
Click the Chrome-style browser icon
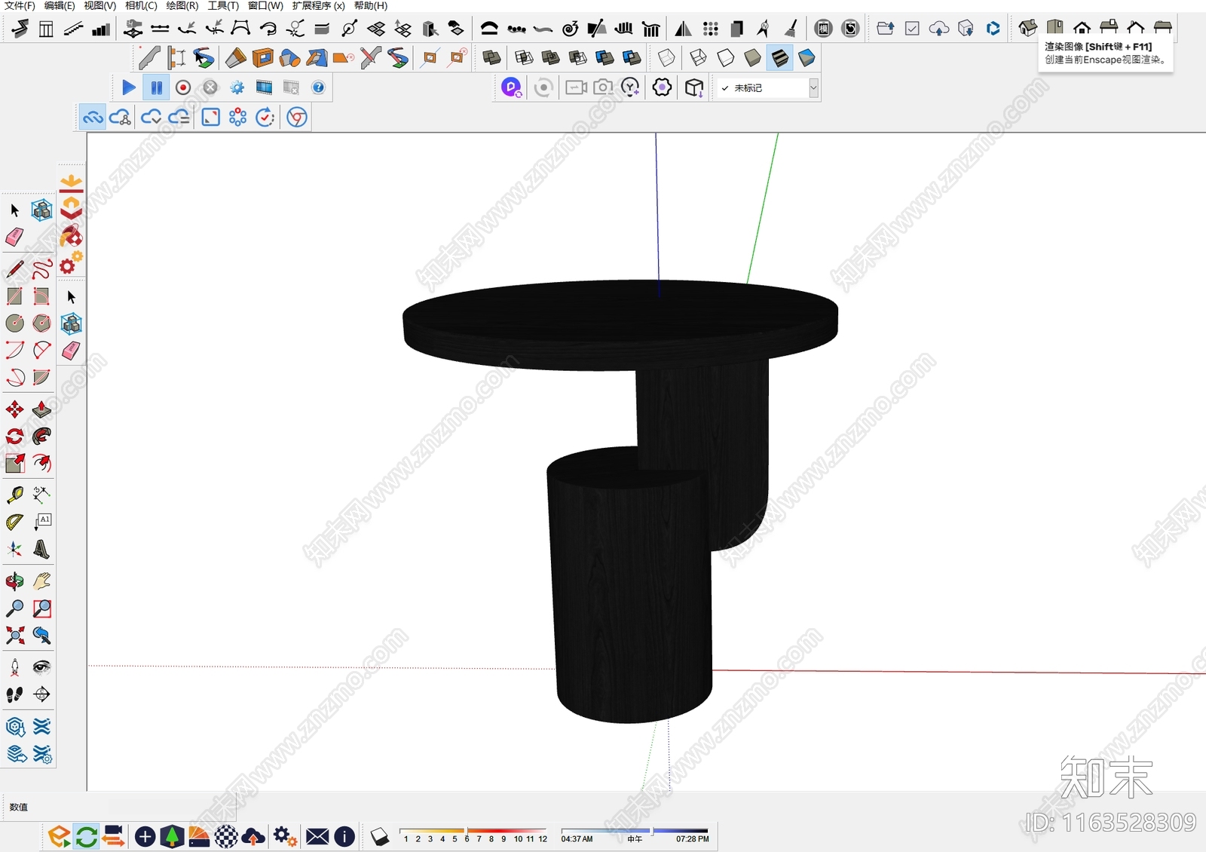coord(297,117)
